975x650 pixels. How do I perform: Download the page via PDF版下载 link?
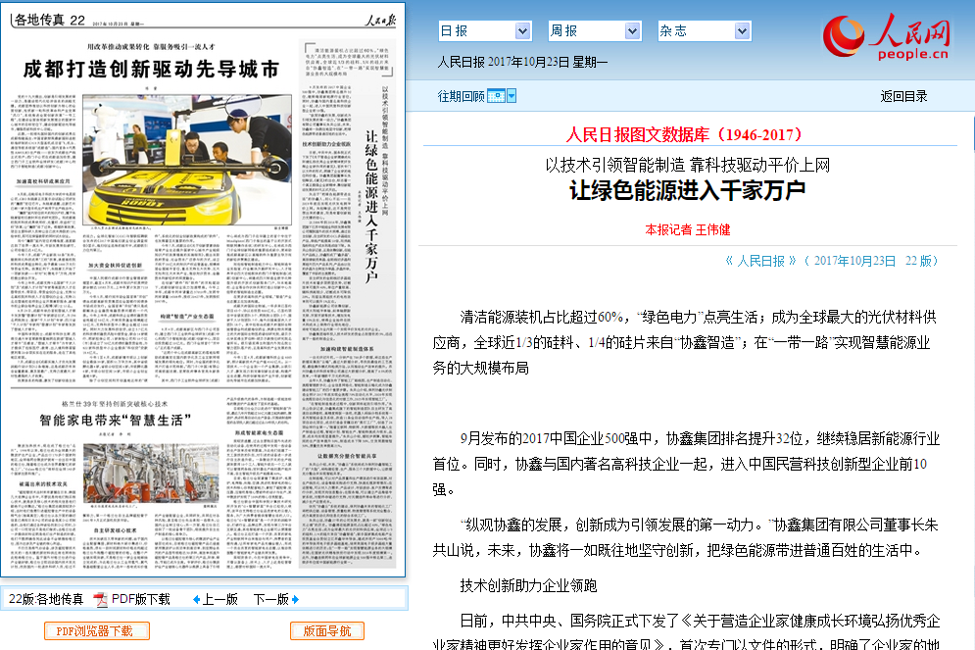140,599
